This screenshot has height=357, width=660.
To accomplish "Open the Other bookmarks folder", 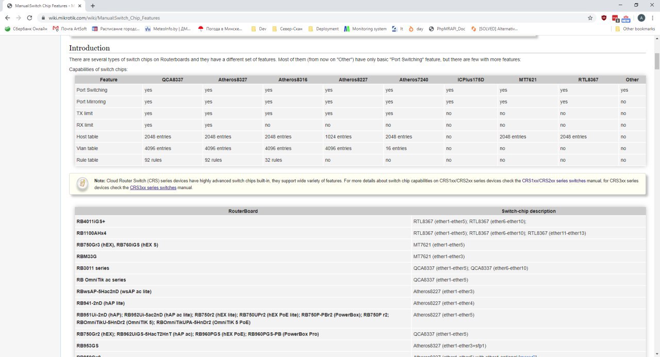I will (635, 29).
